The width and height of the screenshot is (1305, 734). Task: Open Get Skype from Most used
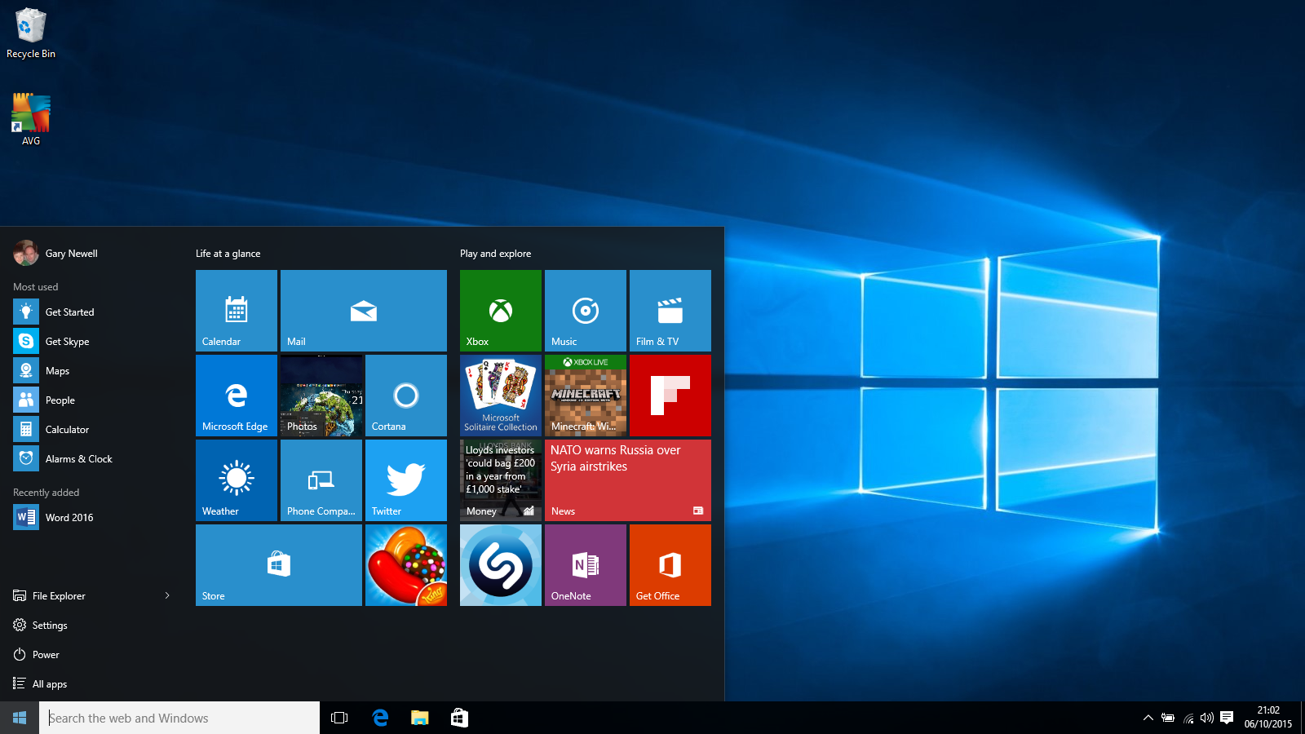pos(91,342)
